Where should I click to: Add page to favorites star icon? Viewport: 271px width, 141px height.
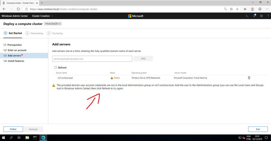(237, 9)
